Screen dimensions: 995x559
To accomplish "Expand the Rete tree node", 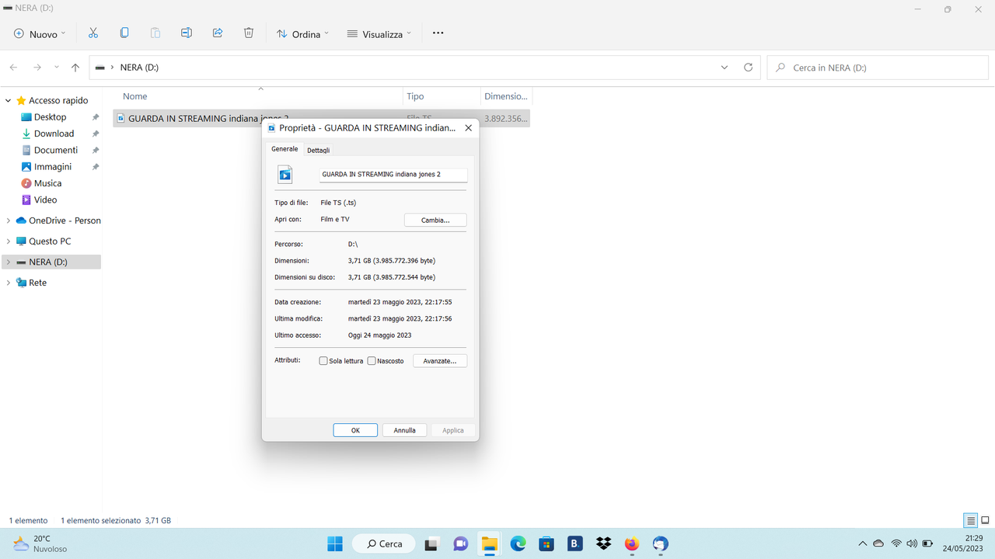I will 9,283.
